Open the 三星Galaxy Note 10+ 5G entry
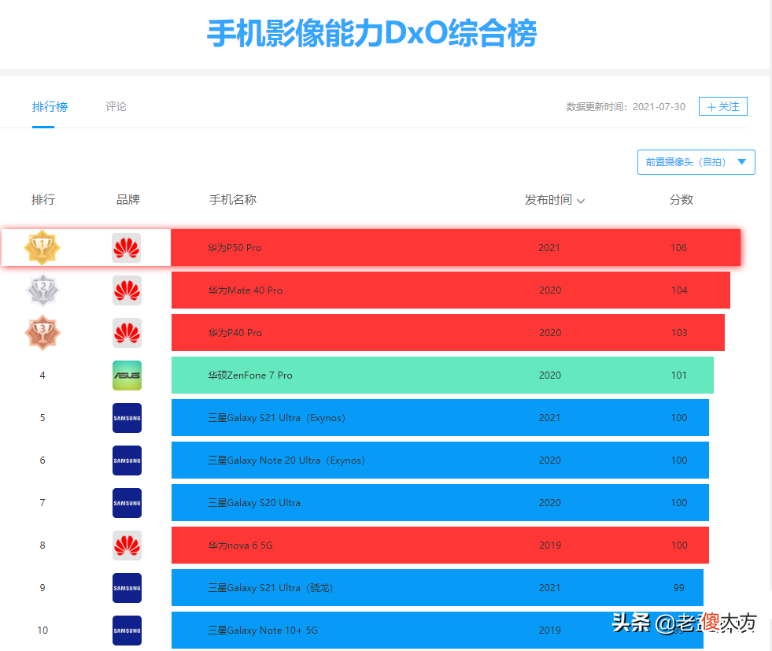 point(438,631)
